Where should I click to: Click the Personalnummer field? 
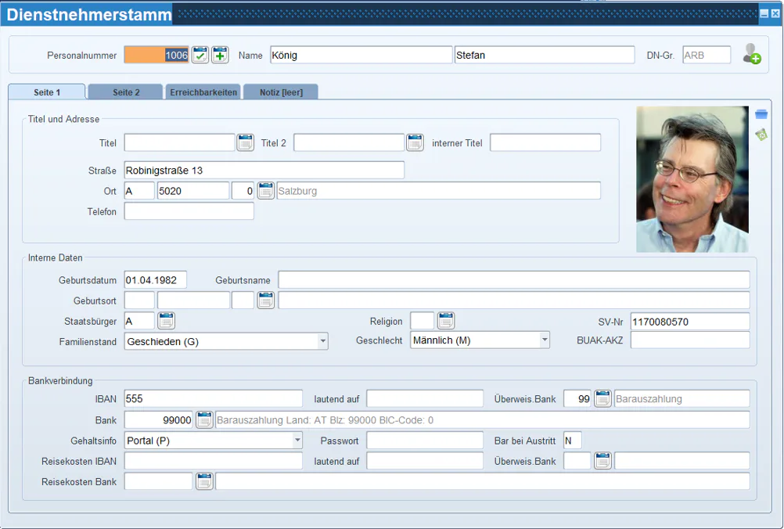point(156,55)
